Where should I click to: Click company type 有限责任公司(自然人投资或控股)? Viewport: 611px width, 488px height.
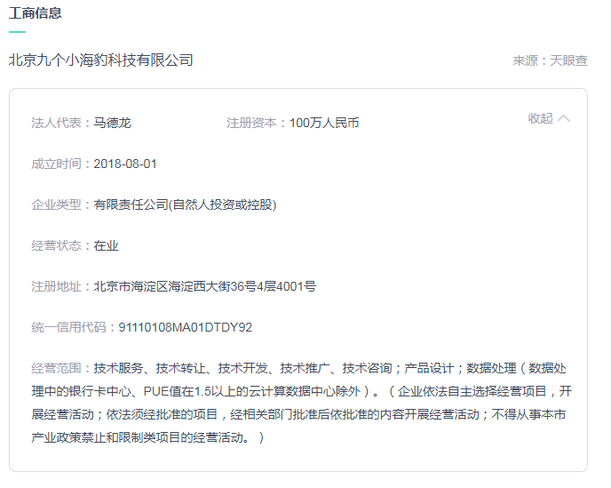185,204
